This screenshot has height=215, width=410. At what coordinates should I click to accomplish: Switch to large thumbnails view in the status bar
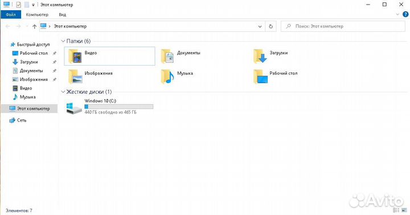pyautogui.click(x=404, y=210)
